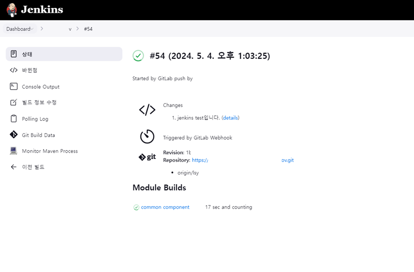Screen dimensions: 414x272
Task: Click the #54 breadcrumb item
Action: click(88, 29)
